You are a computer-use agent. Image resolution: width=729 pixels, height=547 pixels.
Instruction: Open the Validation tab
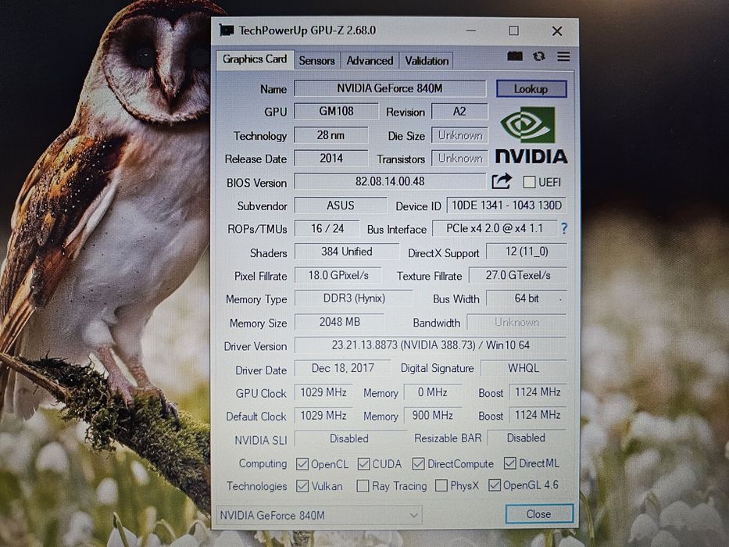click(427, 61)
